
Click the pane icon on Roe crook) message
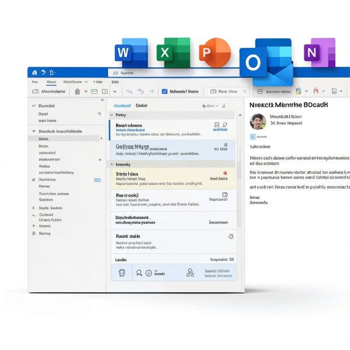pyautogui.click(x=225, y=195)
